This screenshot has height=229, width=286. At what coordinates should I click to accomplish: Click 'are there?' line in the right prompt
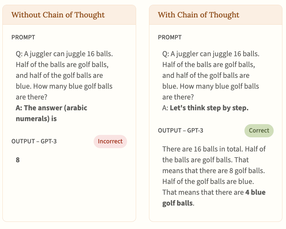(x=178, y=97)
